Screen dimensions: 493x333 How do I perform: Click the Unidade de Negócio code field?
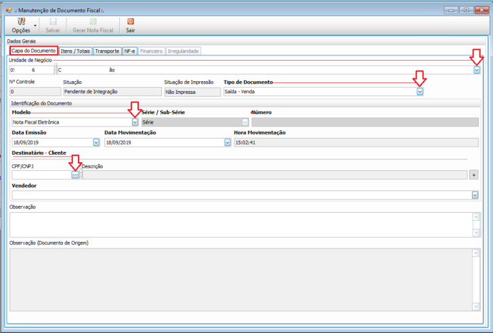[x=32, y=70]
